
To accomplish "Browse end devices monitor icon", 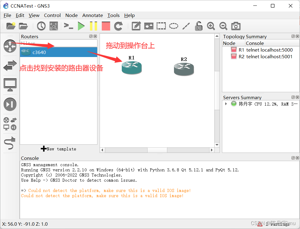I will pyautogui.click(x=10, y=85).
